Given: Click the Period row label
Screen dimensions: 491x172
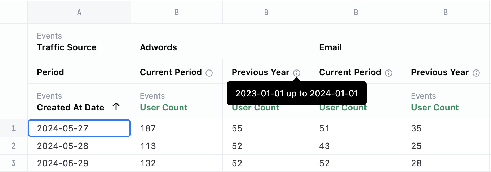Looking at the screenshot, I should pos(50,72).
